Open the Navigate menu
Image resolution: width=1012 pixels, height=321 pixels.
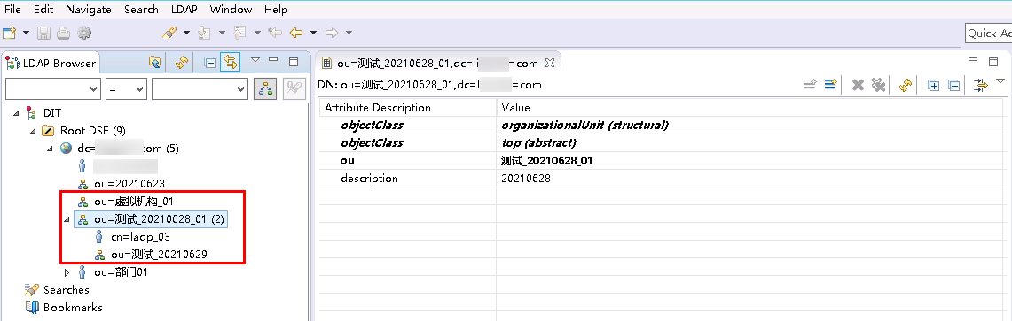[x=89, y=10]
